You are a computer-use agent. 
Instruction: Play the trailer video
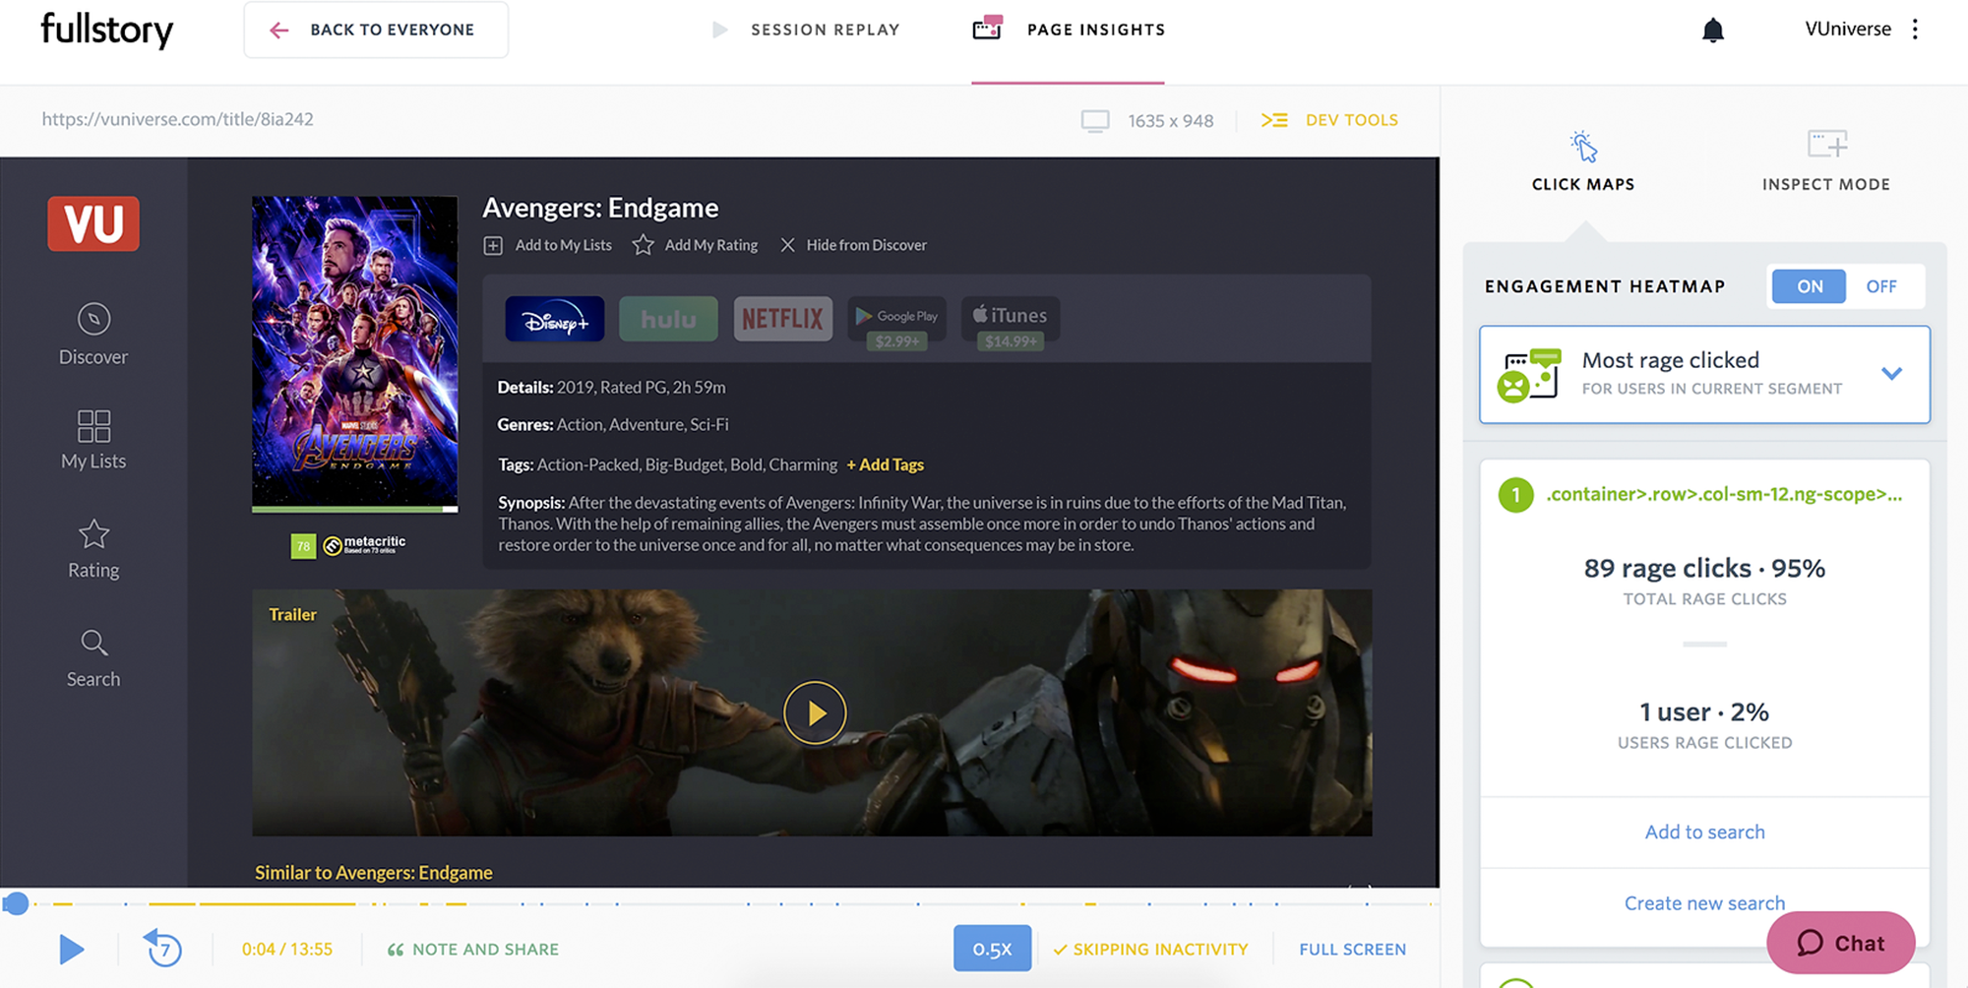(815, 712)
